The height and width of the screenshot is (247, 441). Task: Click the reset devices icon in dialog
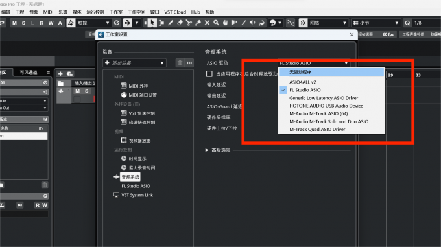click(189, 63)
